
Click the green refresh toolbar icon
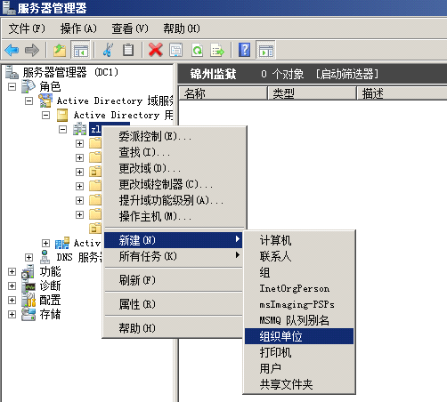tap(197, 50)
